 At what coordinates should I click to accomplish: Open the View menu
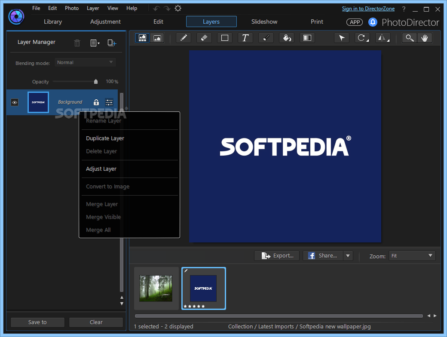click(113, 8)
